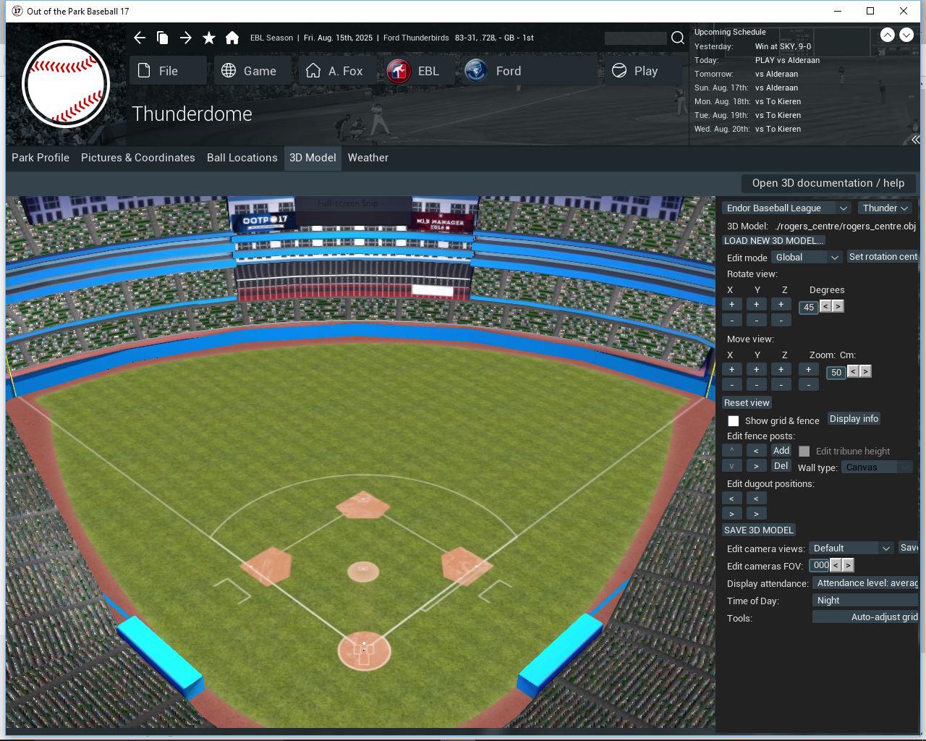Enable the Show grid & fence checkbox
The image size is (926, 741).
(x=734, y=420)
